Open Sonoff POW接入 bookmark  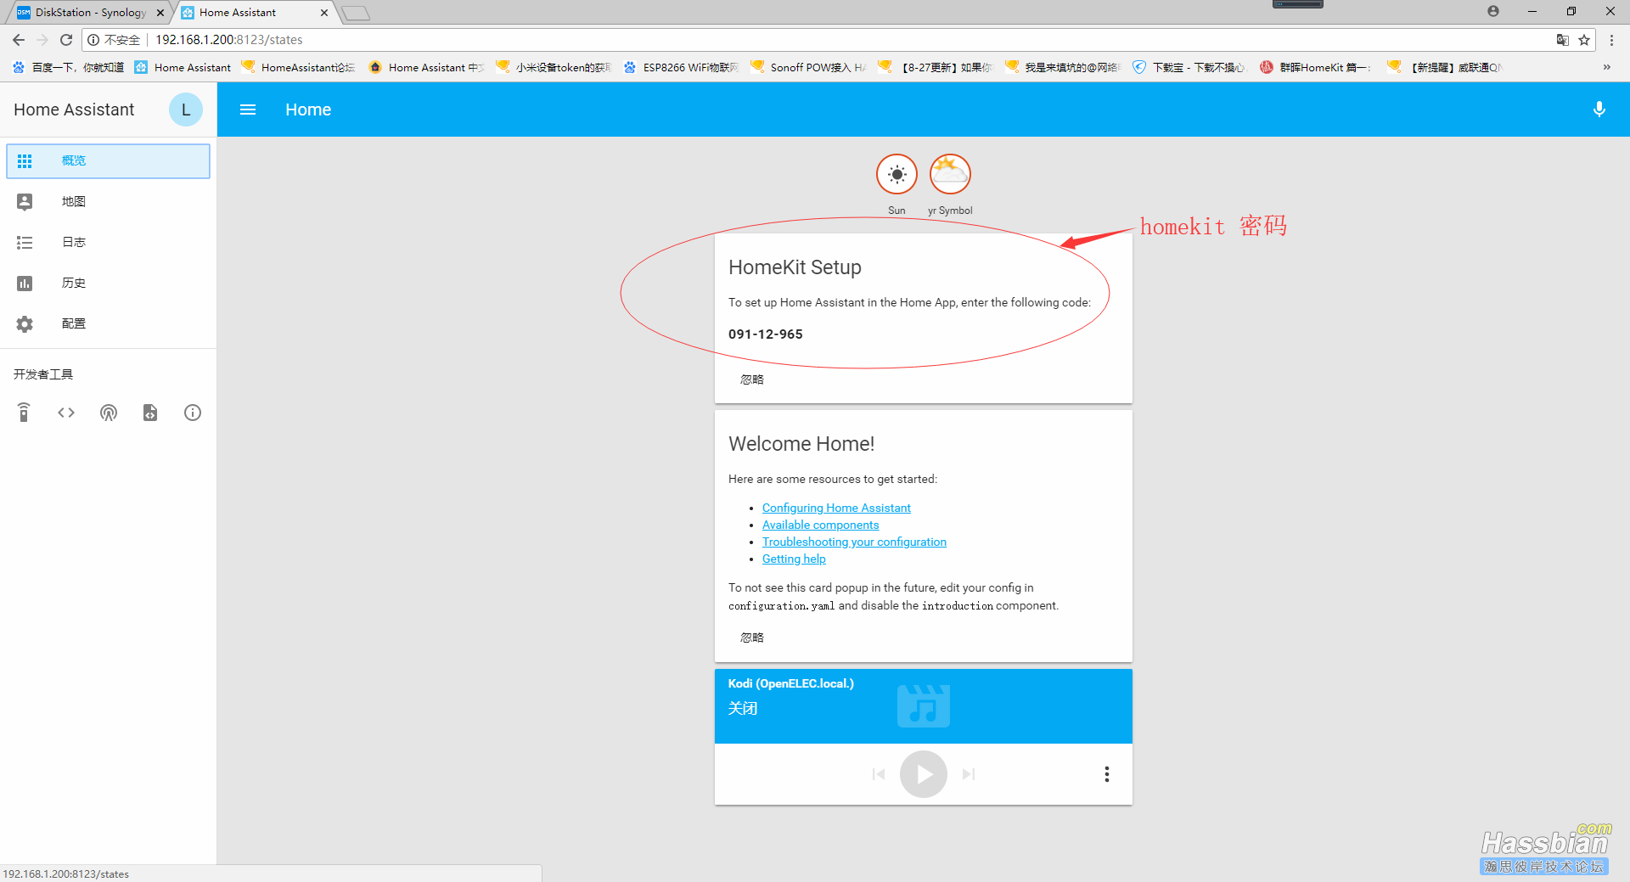pos(808,67)
